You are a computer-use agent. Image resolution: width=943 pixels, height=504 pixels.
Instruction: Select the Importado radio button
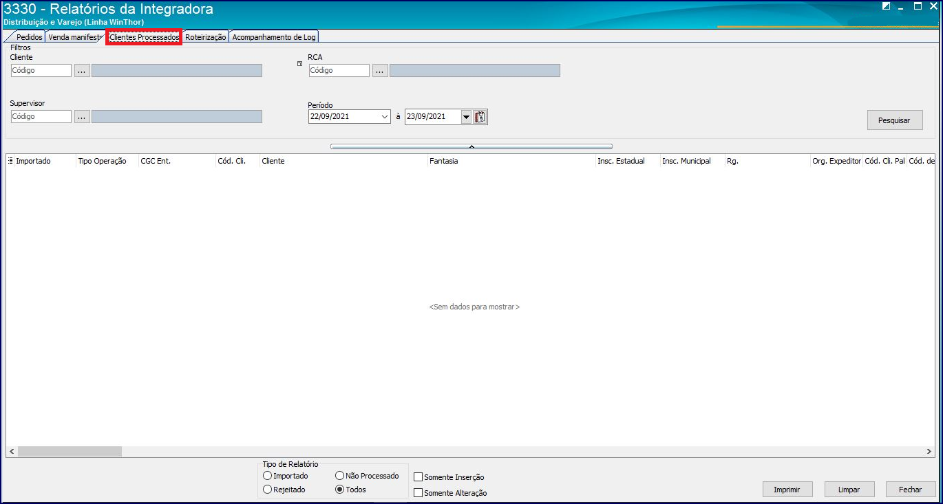[x=268, y=476]
